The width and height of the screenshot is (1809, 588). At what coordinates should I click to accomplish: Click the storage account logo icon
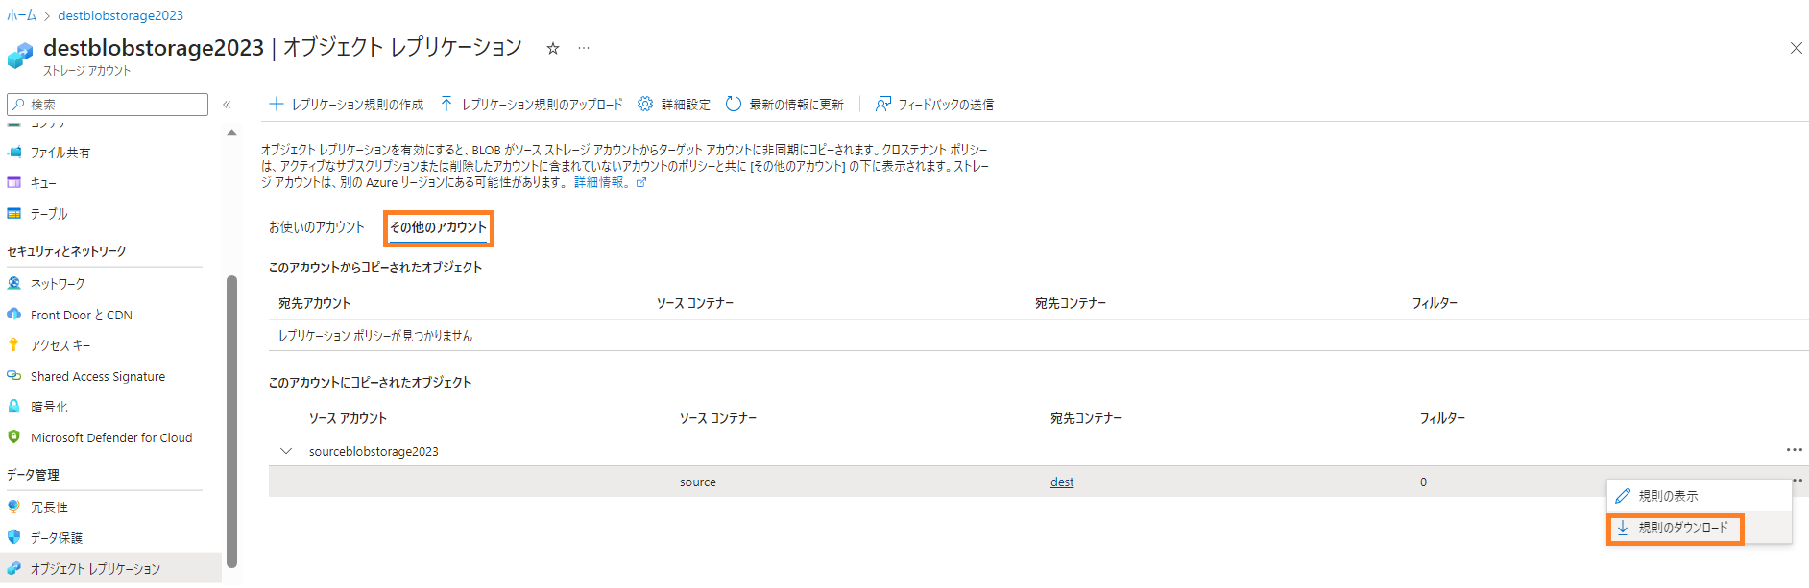(x=20, y=56)
